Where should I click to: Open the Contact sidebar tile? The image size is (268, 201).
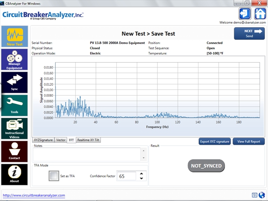[x=15, y=152]
